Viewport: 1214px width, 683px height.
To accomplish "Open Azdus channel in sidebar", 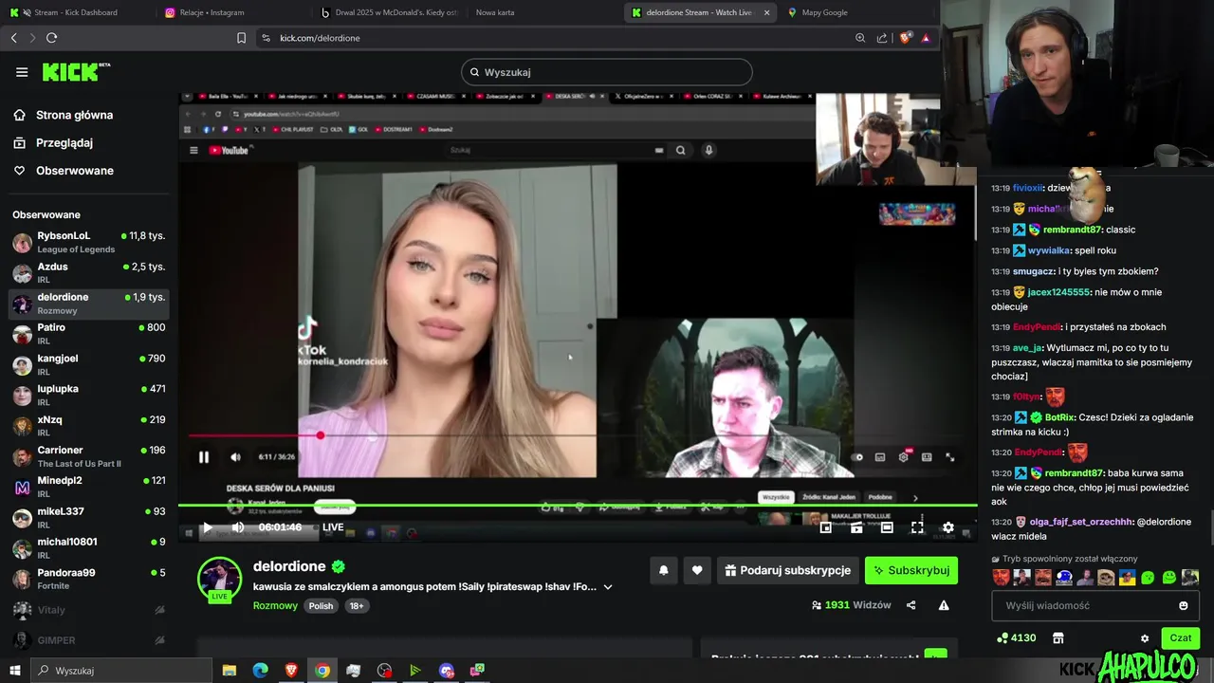I will (x=89, y=273).
